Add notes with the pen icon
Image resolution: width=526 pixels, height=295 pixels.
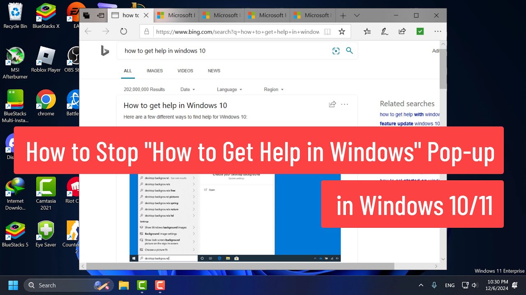tap(385, 32)
